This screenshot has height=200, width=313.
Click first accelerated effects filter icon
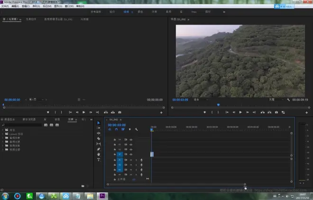click(x=46, y=125)
